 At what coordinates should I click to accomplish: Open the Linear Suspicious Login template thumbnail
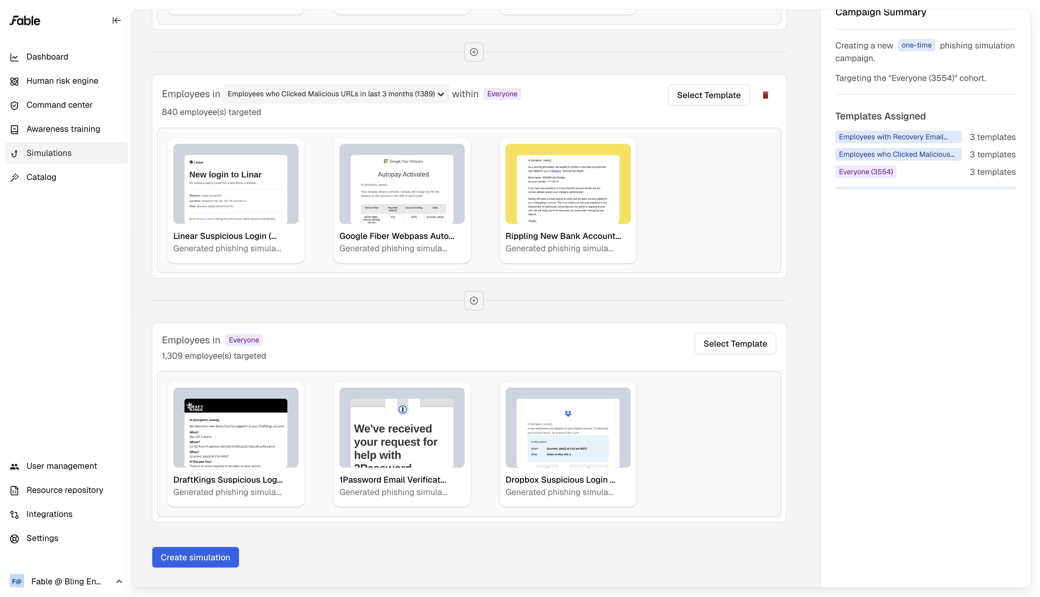(236, 184)
